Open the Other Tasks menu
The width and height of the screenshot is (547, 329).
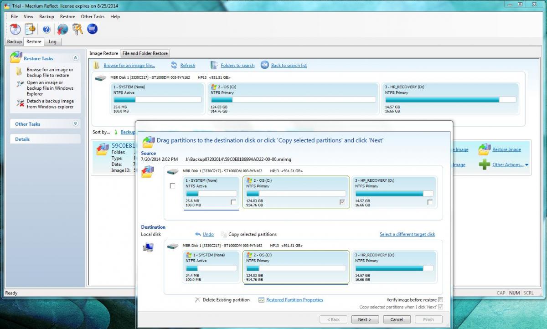click(93, 16)
